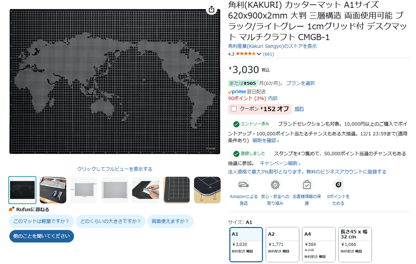Click the safety and security badge icon
The width and height of the screenshot is (416, 264).
coord(275,185)
